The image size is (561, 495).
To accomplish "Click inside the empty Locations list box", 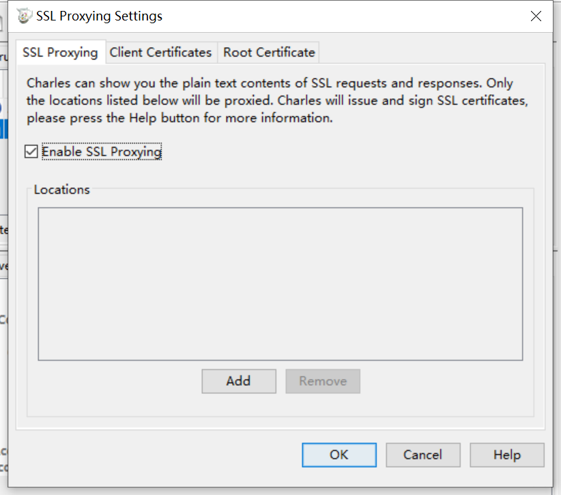I will pyautogui.click(x=280, y=284).
